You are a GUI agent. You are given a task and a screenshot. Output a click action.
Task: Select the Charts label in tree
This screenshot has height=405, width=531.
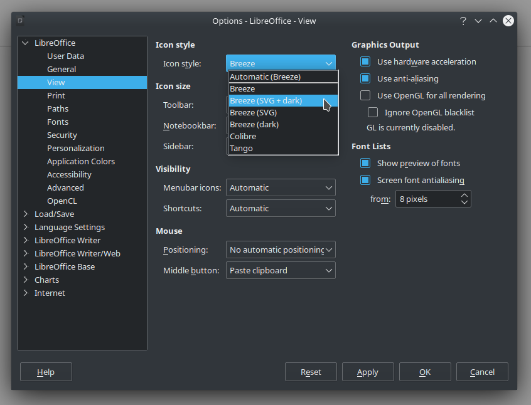tap(46, 280)
